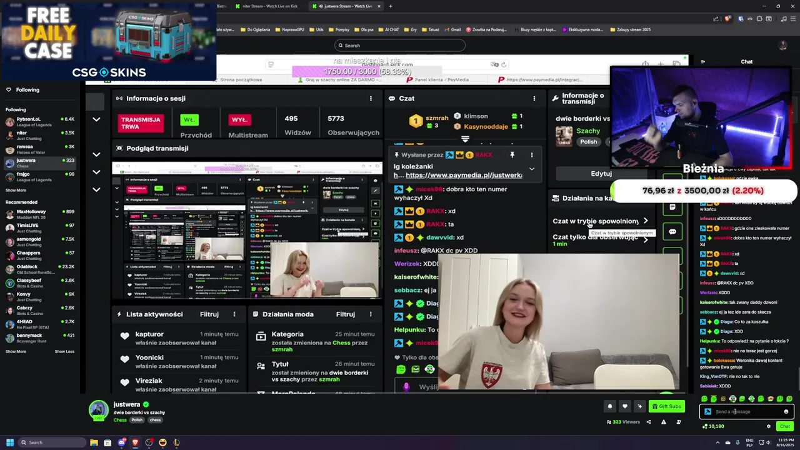Expand the pinned message with chevron
The width and height of the screenshot is (800, 450).
tap(532, 169)
